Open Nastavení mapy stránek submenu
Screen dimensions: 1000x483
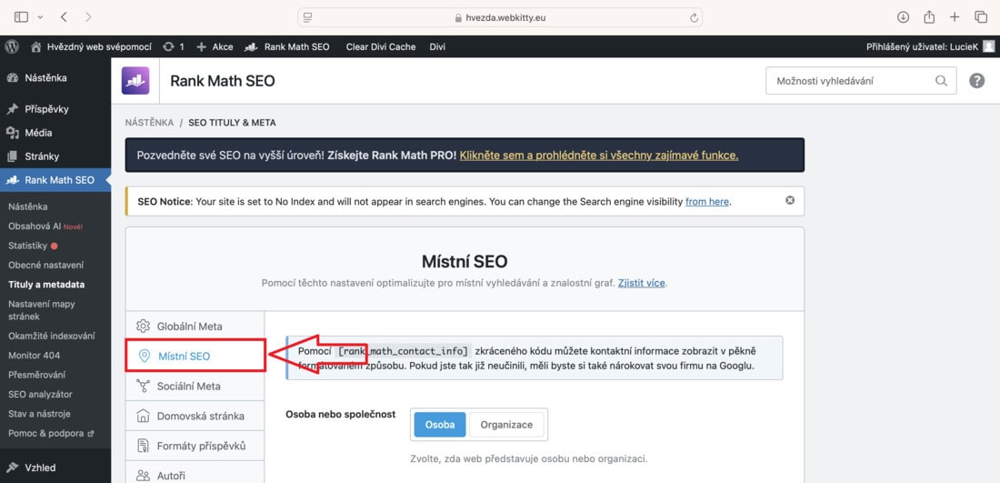pos(42,310)
